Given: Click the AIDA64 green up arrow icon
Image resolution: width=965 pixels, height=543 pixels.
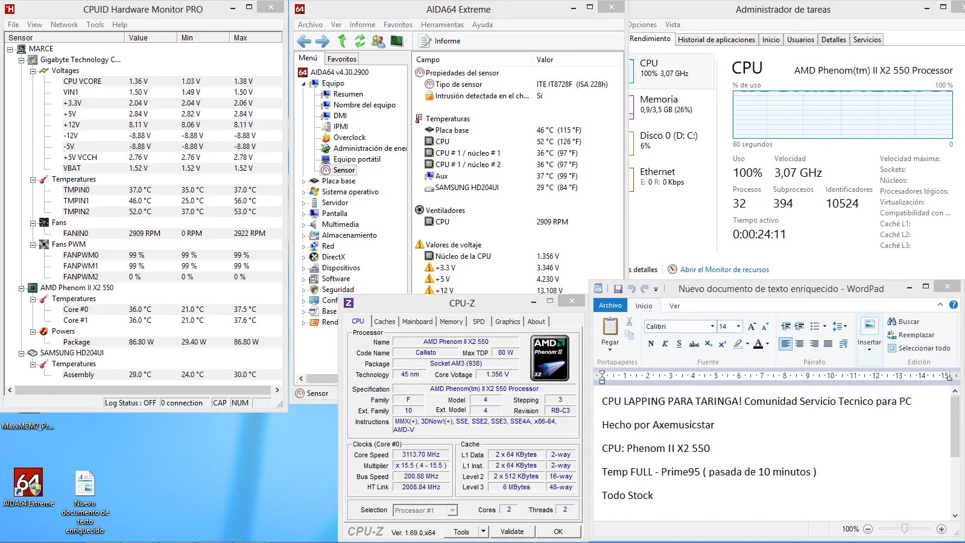Looking at the screenshot, I should click(x=342, y=41).
